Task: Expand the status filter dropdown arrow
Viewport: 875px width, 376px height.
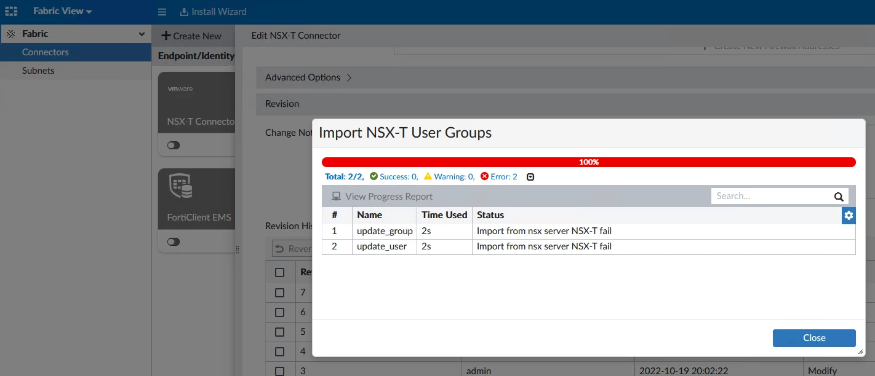Action: (530, 177)
